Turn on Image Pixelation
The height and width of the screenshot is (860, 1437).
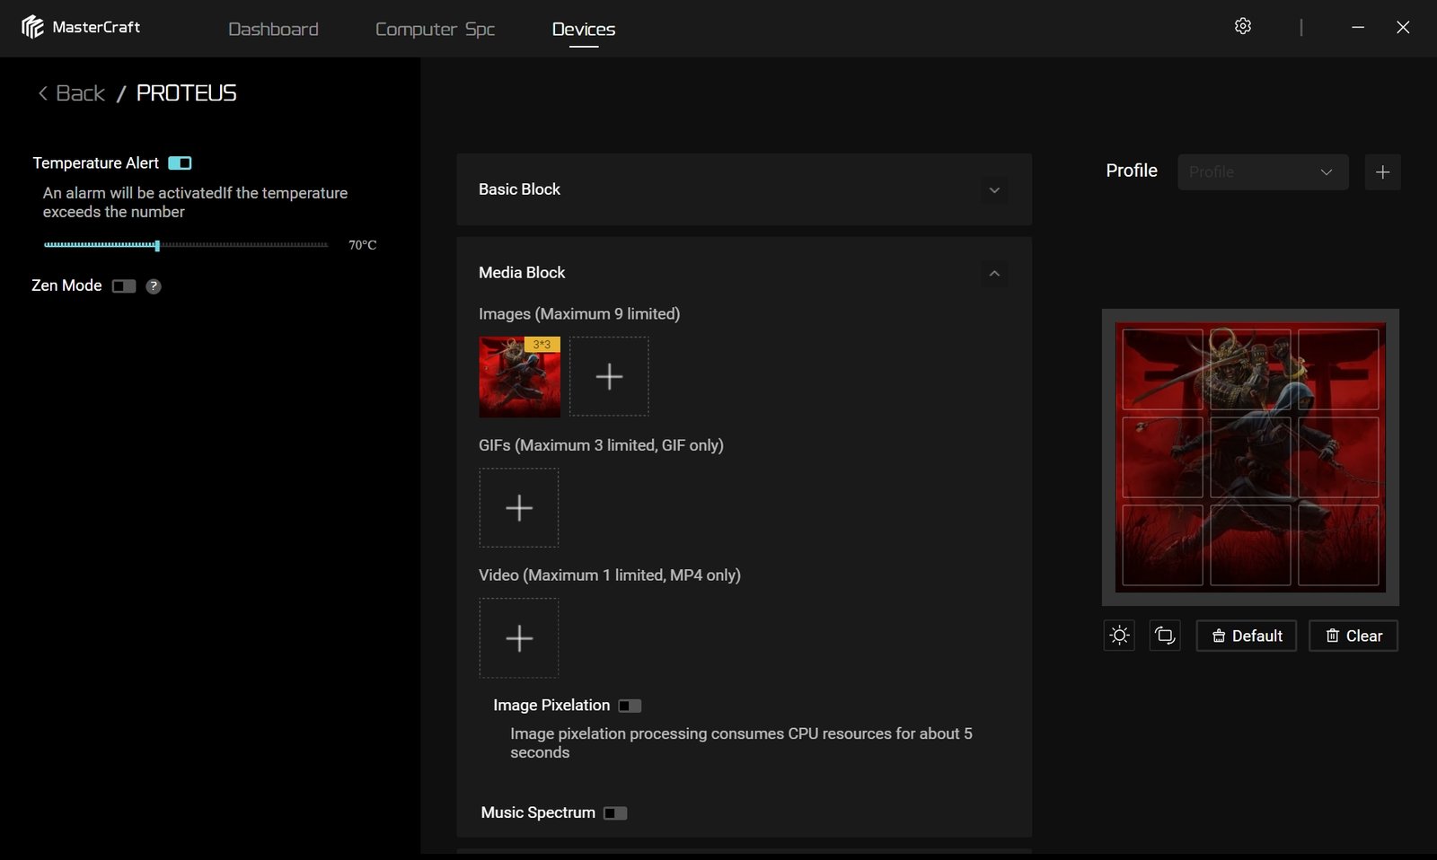(x=630, y=706)
